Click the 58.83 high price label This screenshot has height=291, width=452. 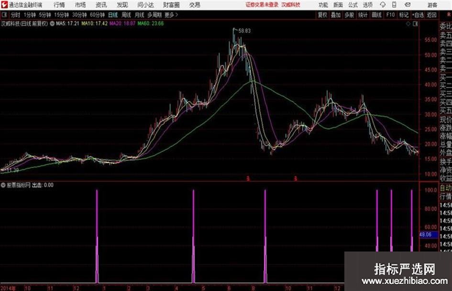(x=244, y=31)
